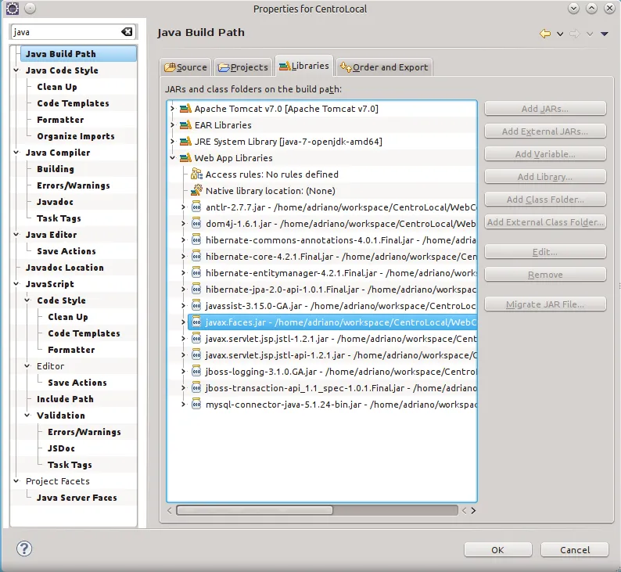Expand the Apache Tomcat v7.0 node
The image size is (621, 572).
coord(173,109)
